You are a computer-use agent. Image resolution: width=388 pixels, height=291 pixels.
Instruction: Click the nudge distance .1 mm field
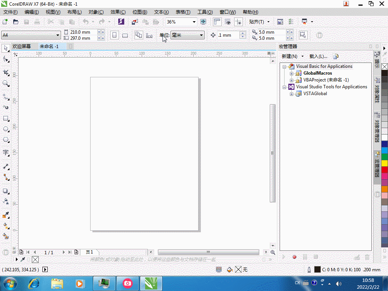[228, 35]
